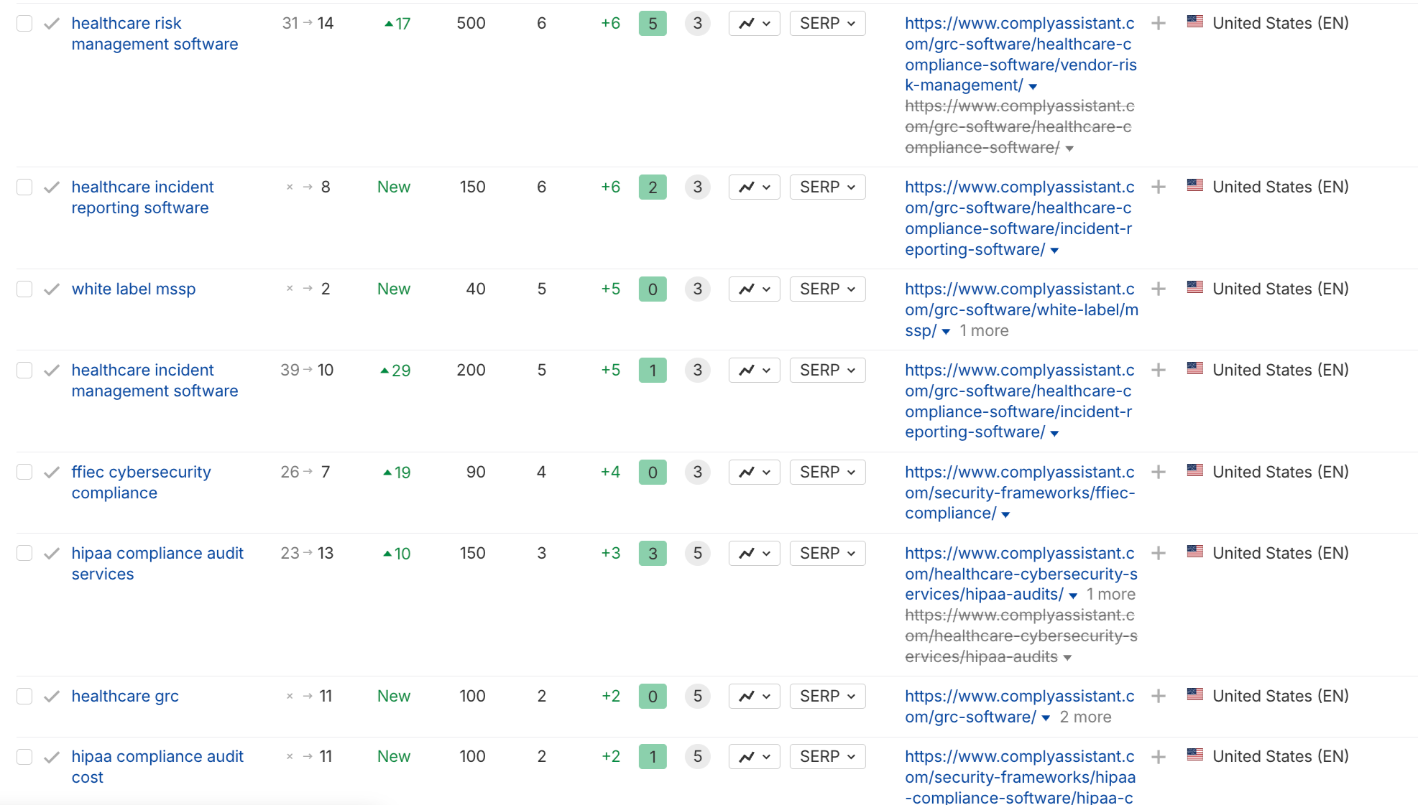Click volume value 500 in healthcare risk row
Viewport: 1418px width, 805px height.
tap(471, 24)
